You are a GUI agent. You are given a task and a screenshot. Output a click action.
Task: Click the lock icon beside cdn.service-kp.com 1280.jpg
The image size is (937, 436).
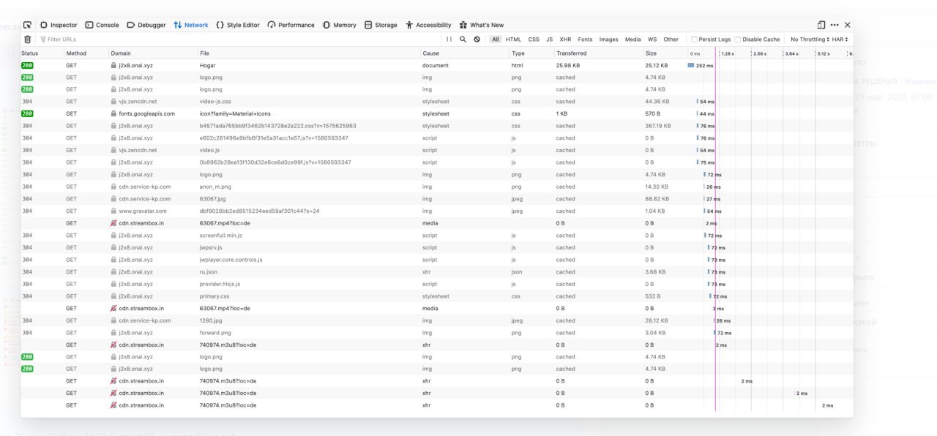113,320
